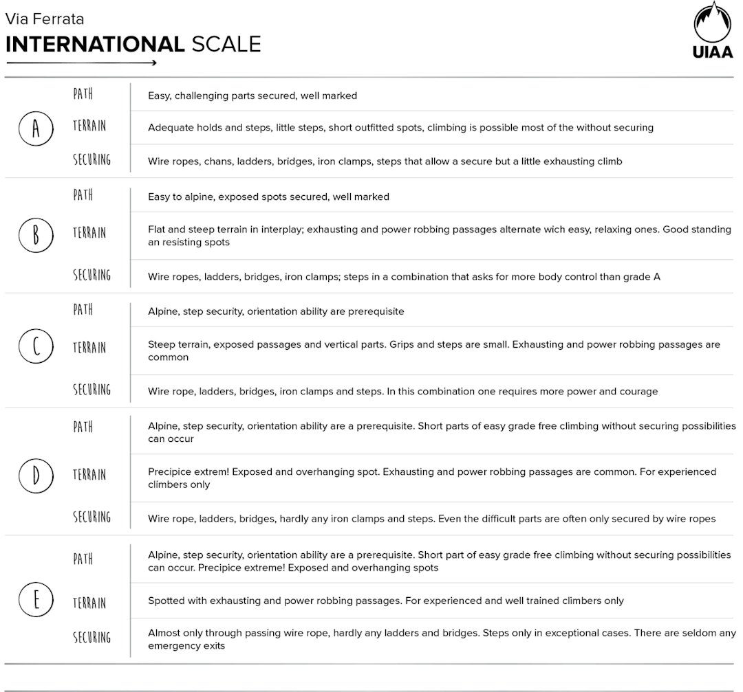743x692 pixels.
Task: Choose the grade D circle icon
Action: (x=36, y=476)
